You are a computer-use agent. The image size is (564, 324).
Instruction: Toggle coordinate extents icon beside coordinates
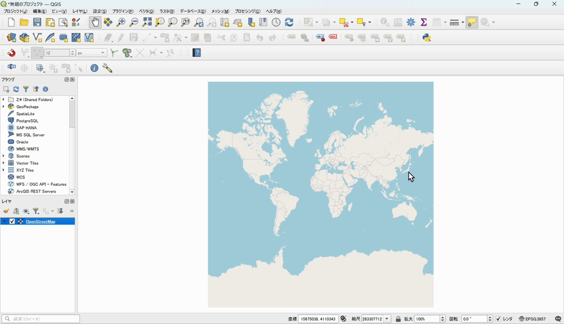click(x=343, y=319)
